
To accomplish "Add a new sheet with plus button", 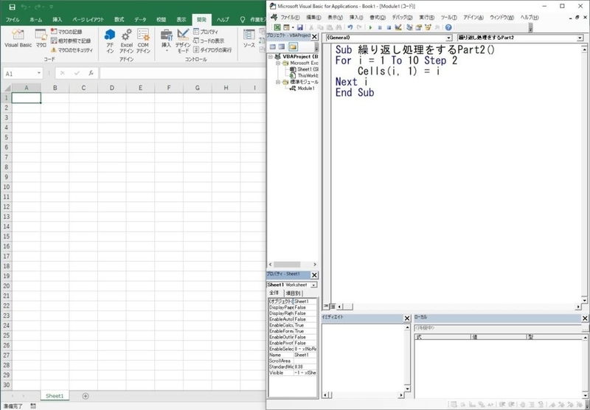I will pos(86,396).
